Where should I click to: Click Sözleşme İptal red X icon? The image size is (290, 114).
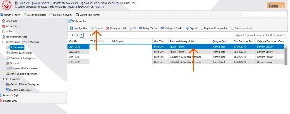click(x=108, y=28)
